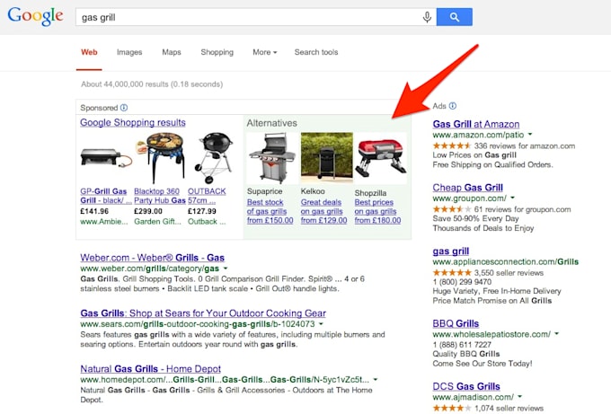The width and height of the screenshot is (611, 414).
Task: Click the £127.99 price text
Action: [x=202, y=211]
